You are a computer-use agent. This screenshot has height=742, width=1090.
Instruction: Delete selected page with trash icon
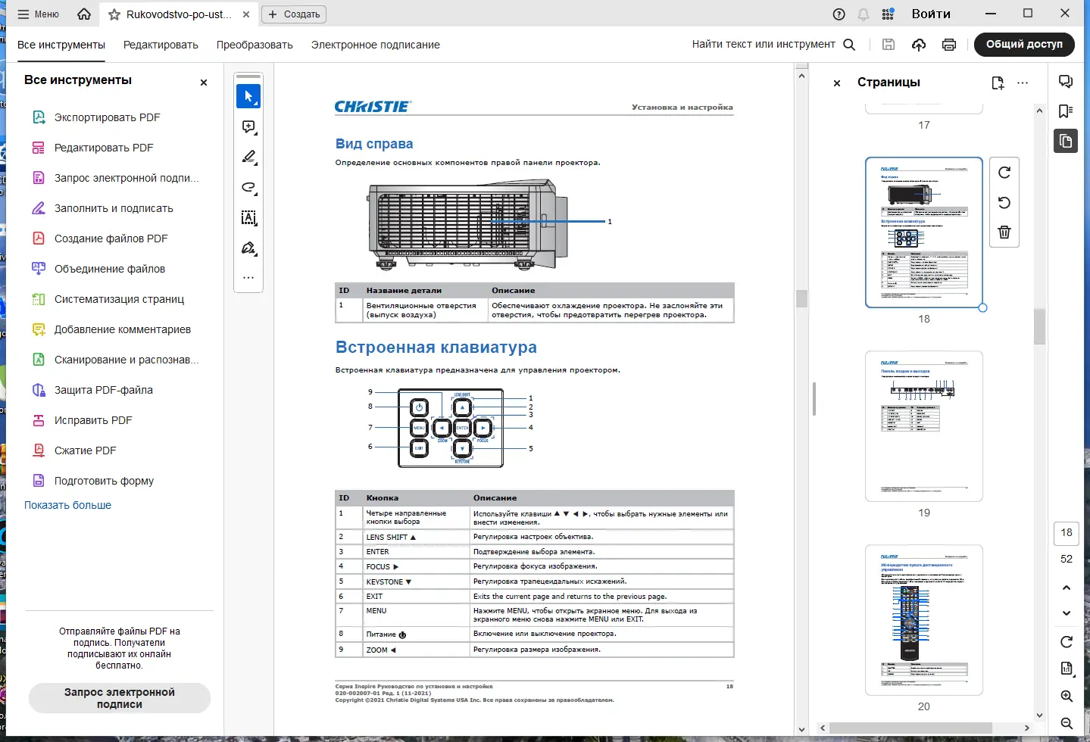point(1004,232)
